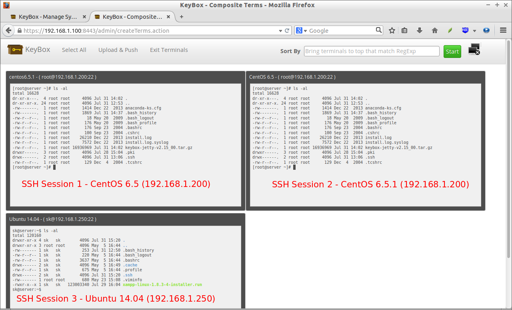Focus the Sort By RegExp input field
The width and height of the screenshot is (512, 310).
click(x=372, y=51)
